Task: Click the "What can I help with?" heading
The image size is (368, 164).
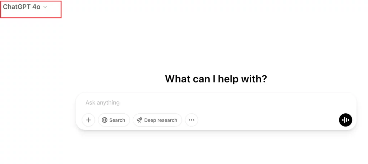Action: click(216, 79)
